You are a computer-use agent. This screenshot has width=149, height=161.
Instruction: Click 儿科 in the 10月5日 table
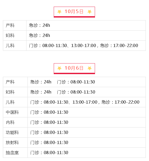click(x=10, y=45)
